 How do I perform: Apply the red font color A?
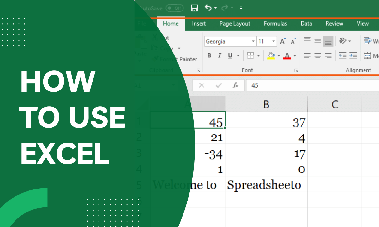click(x=287, y=56)
